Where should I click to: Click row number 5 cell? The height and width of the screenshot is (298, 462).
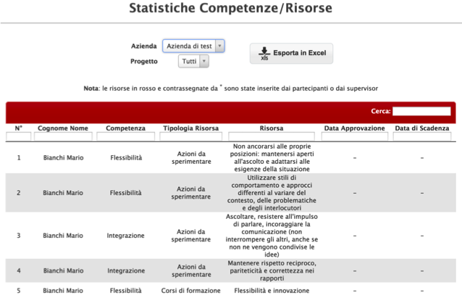(x=19, y=291)
